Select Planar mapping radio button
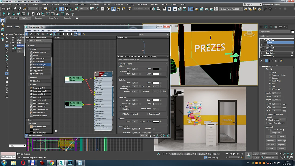The height and width of the screenshot is (166, 295). pyautogui.click(x=270, y=72)
